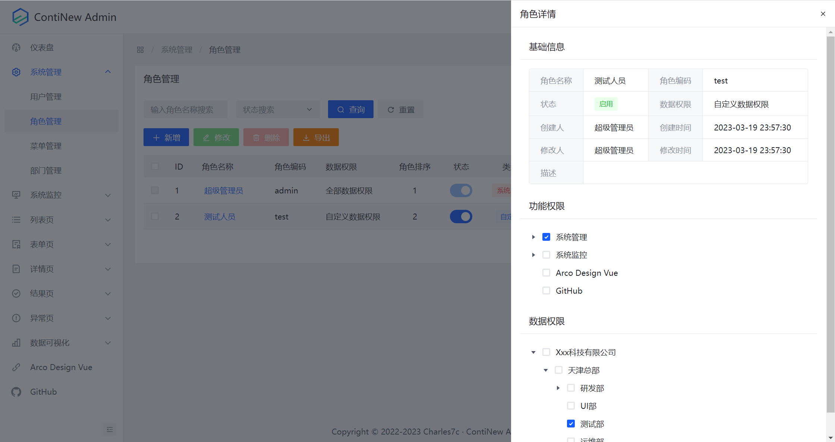Click the 角色排序 column header
Viewport: 835px width, 442px height.
(x=415, y=167)
